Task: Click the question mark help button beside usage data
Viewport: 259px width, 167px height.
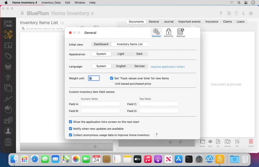Action: click(x=156, y=135)
